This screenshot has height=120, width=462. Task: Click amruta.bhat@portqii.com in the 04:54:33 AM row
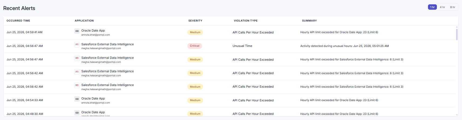[x=96, y=103]
